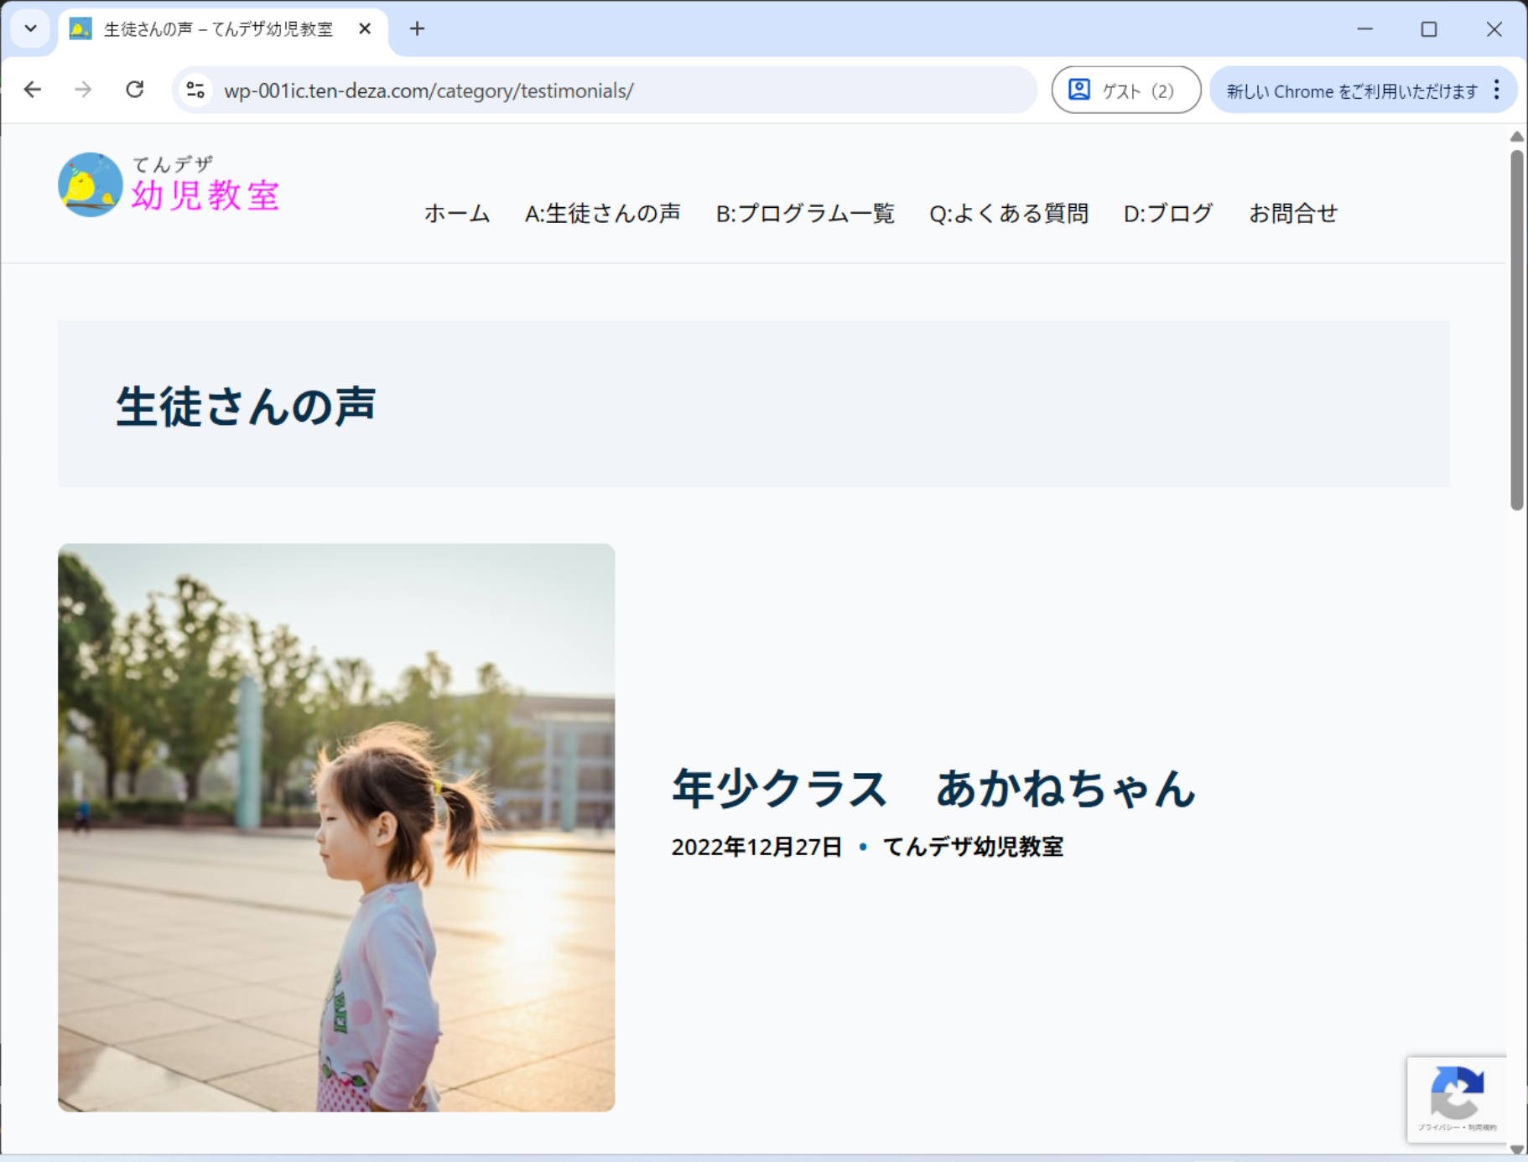The height and width of the screenshot is (1162, 1528).
Task: Open A:生徒さんの声 in navigation
Action: (602, 214)
